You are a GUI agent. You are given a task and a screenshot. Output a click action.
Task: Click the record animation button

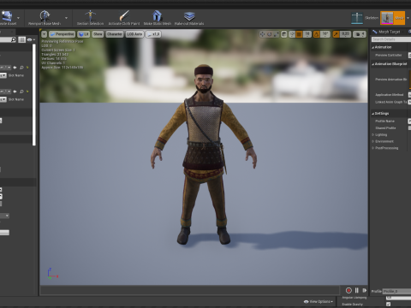pos(348,290)
